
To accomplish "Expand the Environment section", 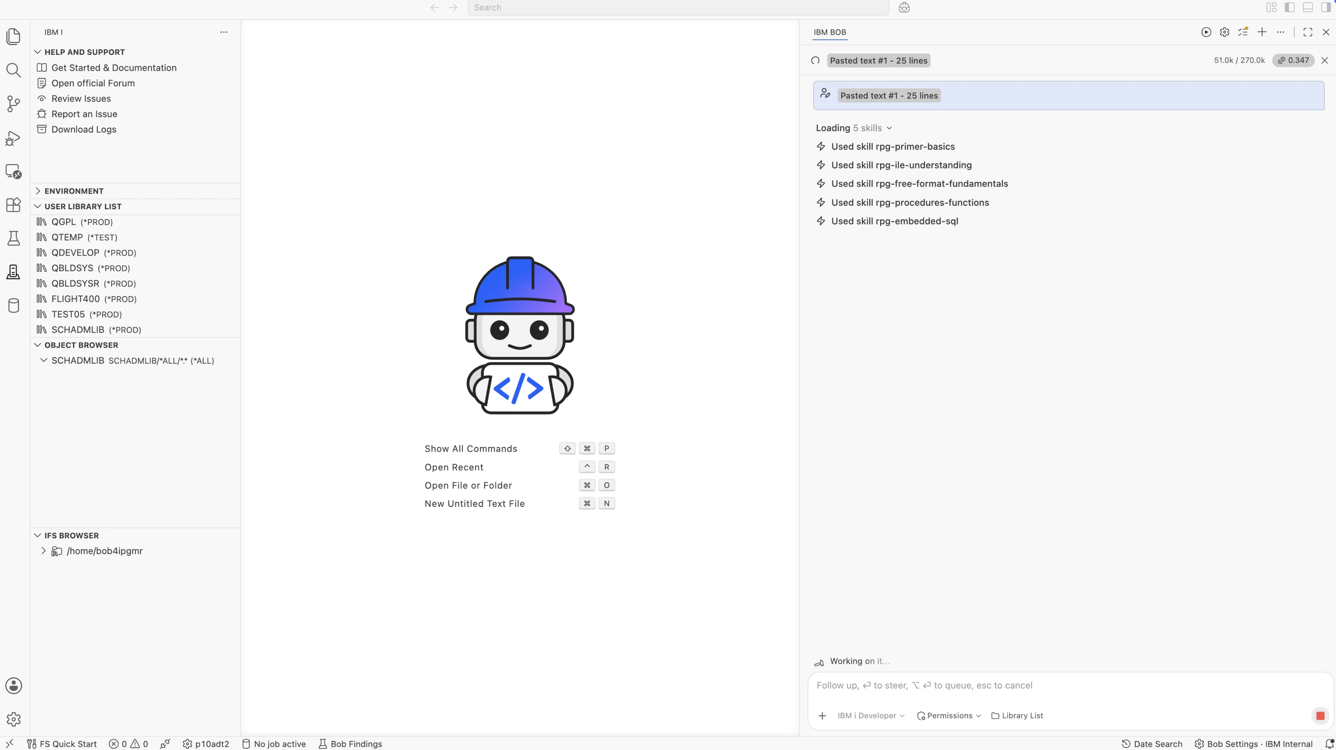I will tap(38, 191).
